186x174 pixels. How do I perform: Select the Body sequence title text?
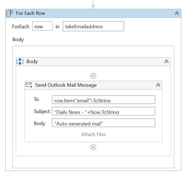pos(32,61)
